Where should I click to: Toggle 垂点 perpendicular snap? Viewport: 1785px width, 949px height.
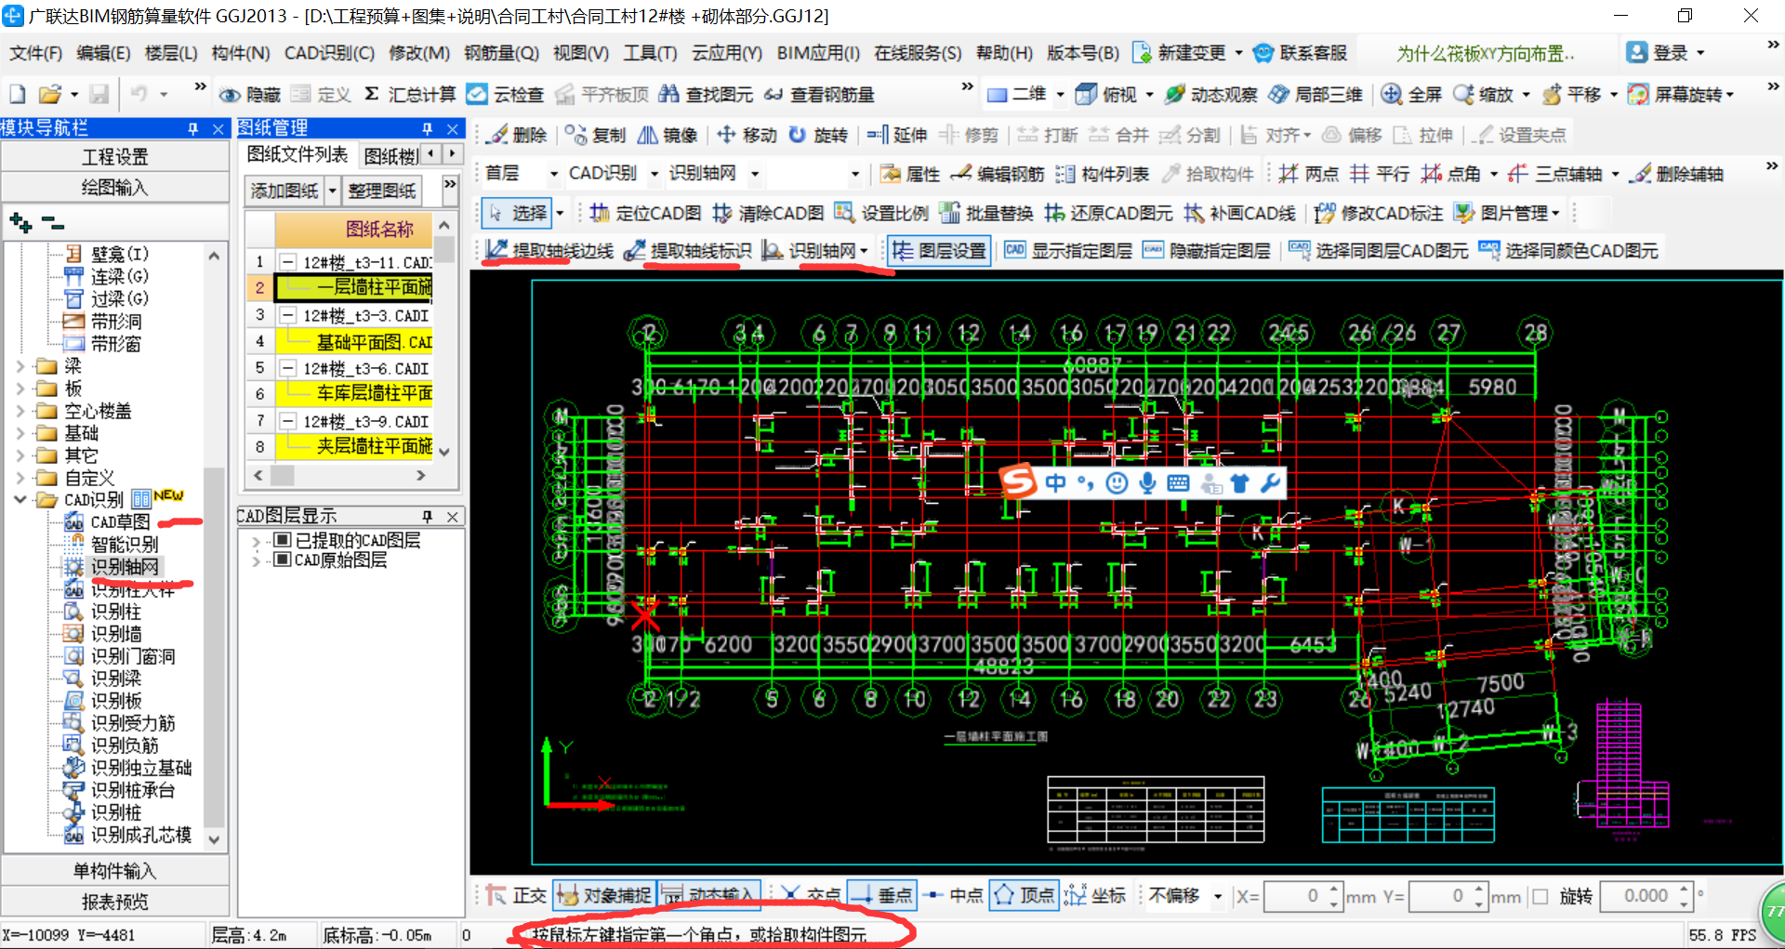[x=882, y=895]
